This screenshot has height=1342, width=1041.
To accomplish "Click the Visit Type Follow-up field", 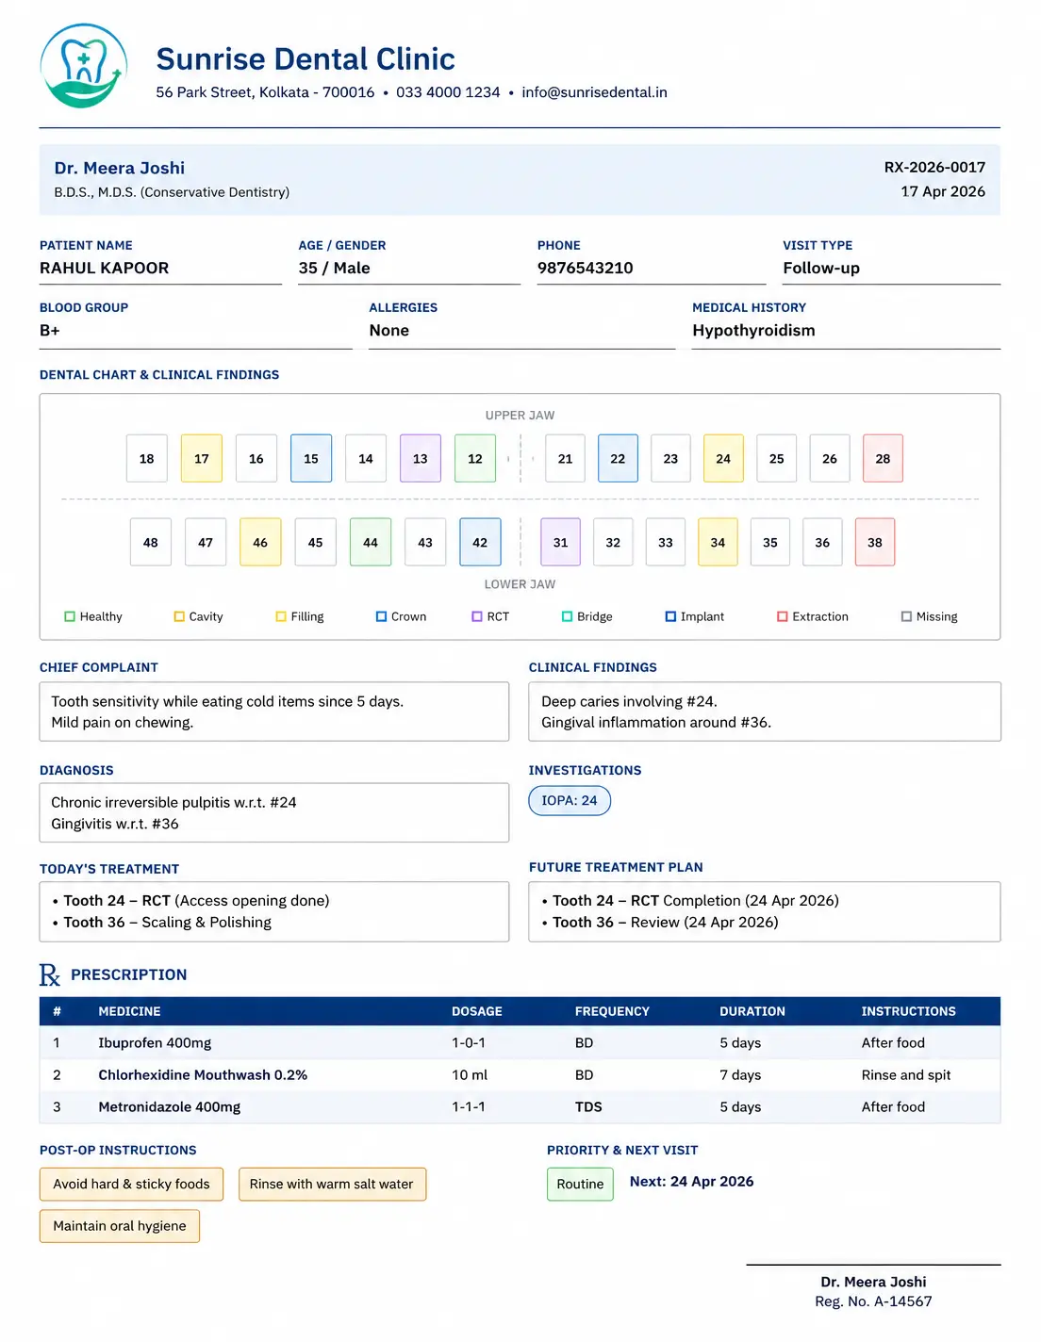I will coord(891,268).
